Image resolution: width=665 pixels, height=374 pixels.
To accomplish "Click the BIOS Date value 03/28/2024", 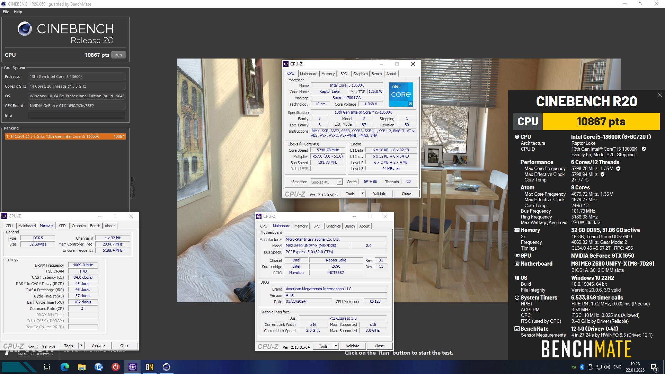I will (308, 302).
